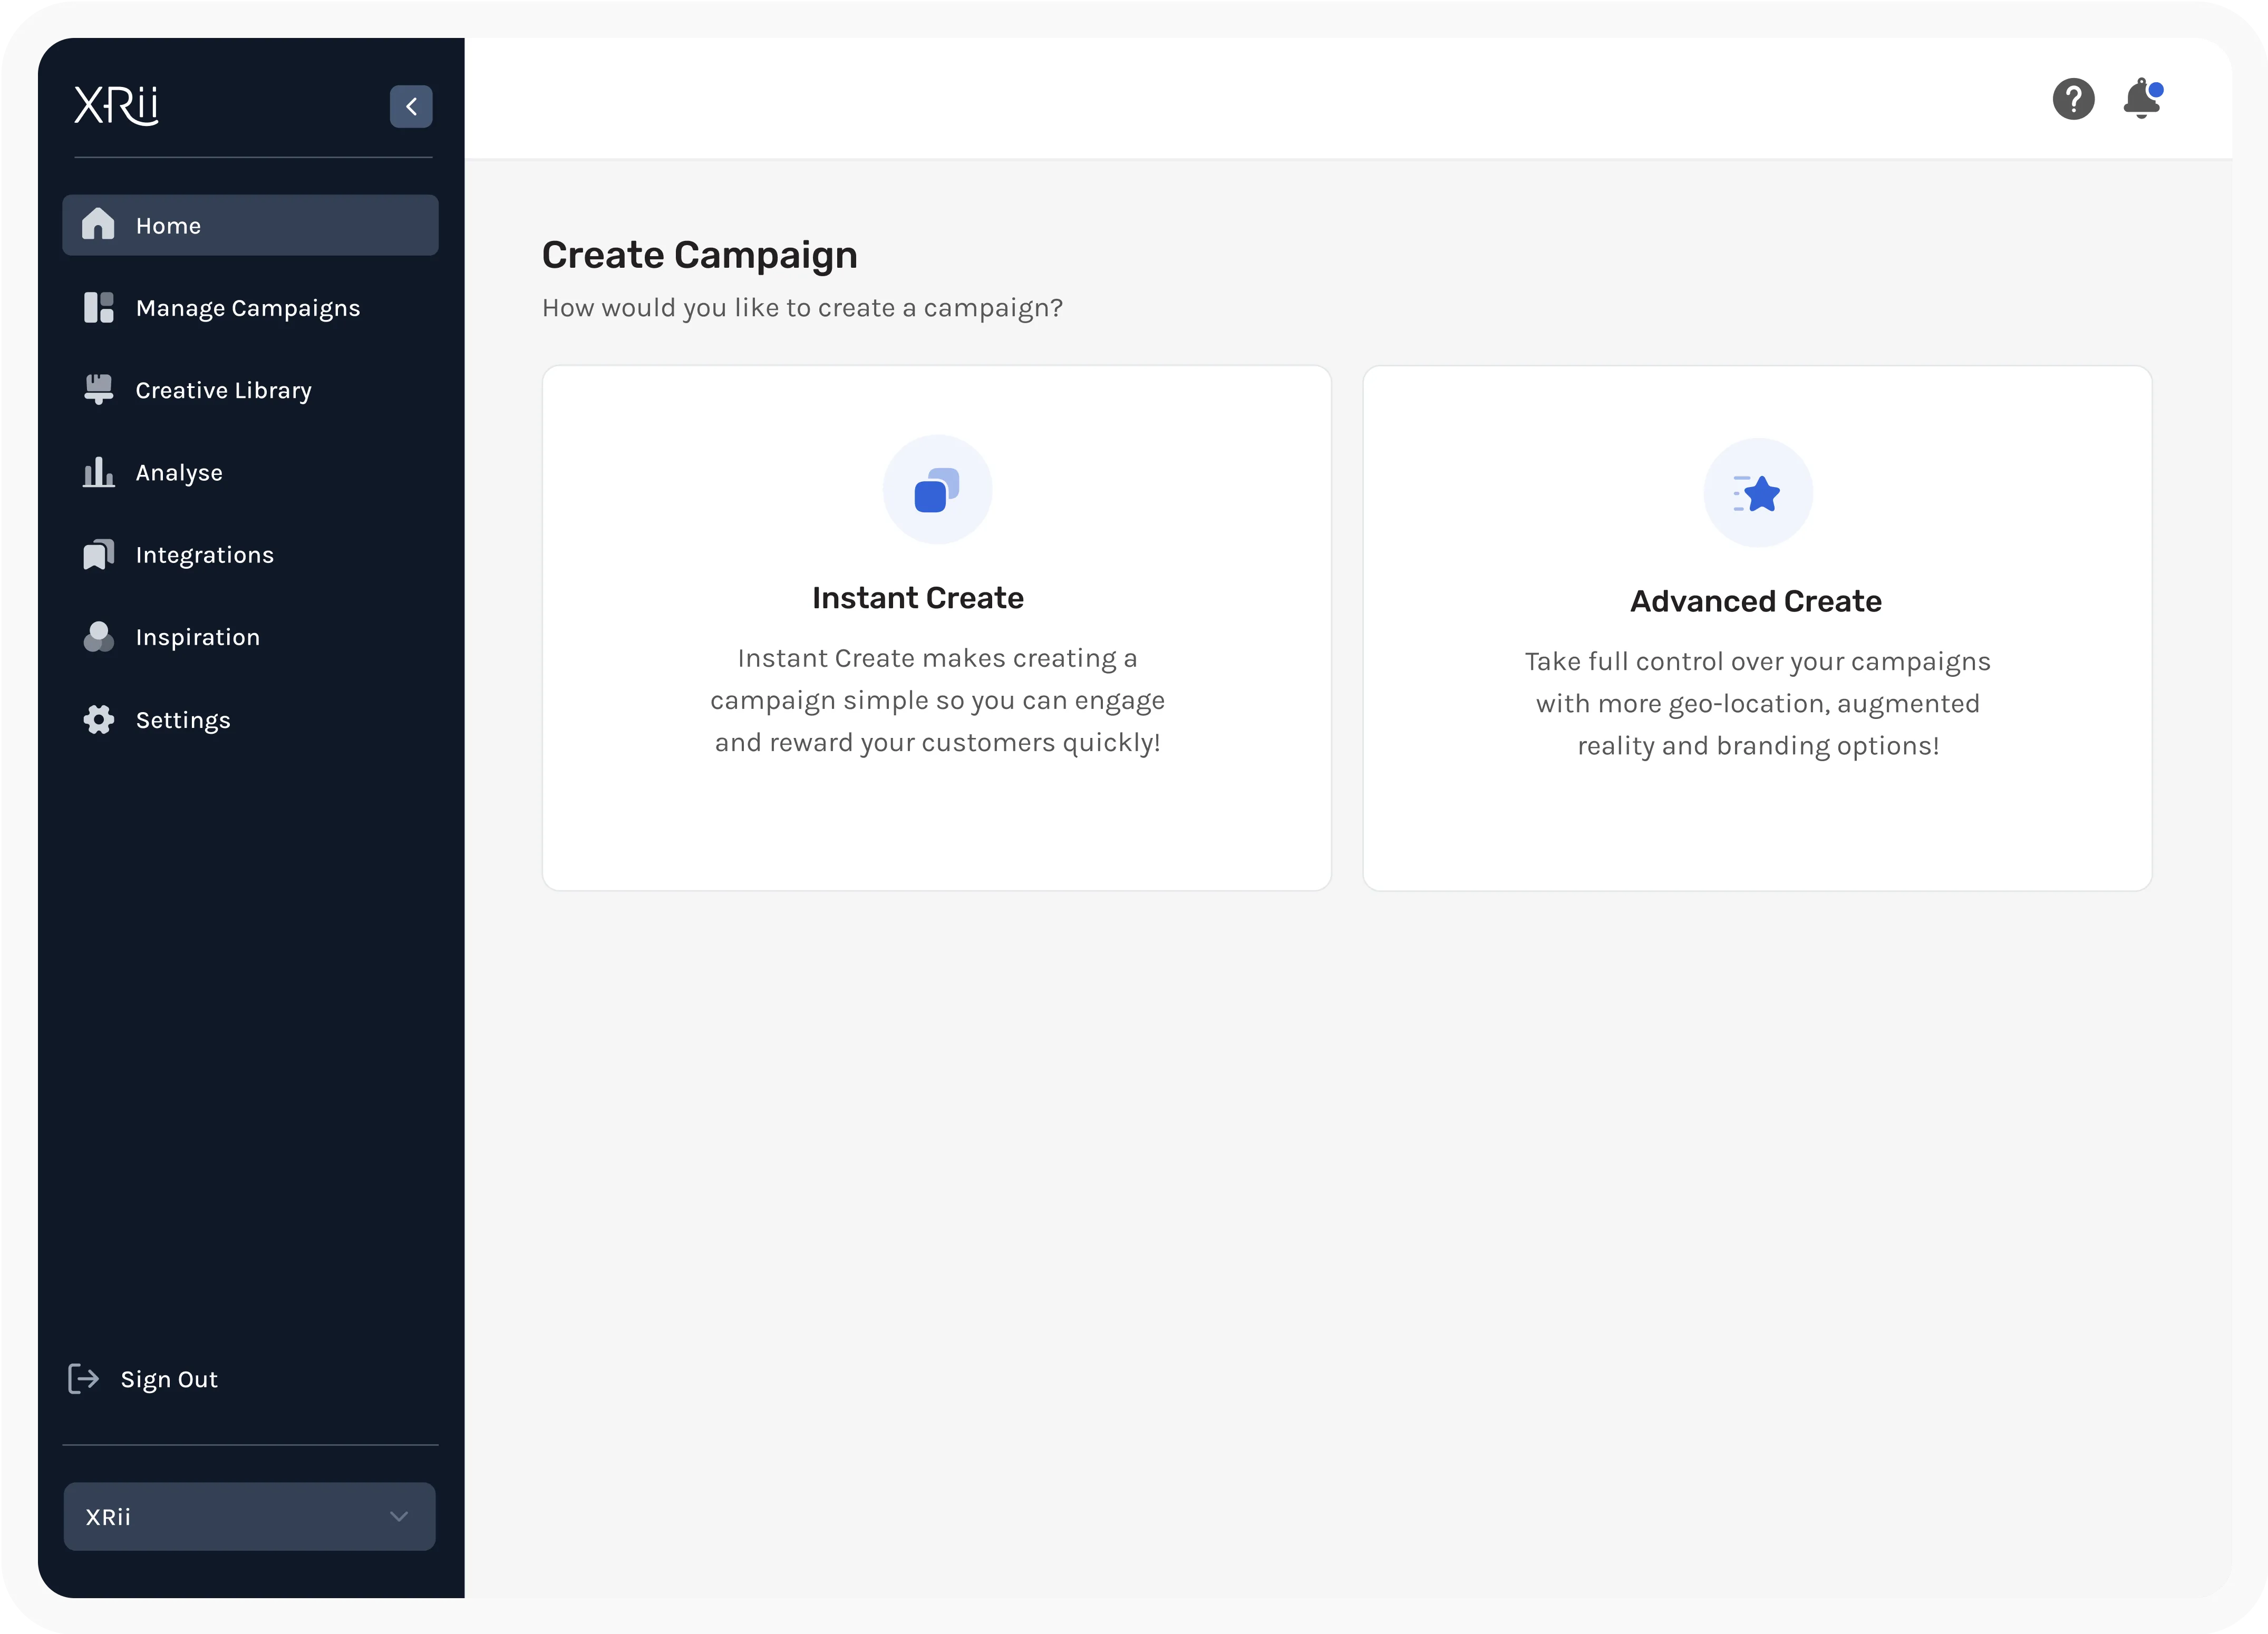Click the XRii logo in the sidebar
The height and width of the screenshot is (1634, 2268).
(116, 105)
